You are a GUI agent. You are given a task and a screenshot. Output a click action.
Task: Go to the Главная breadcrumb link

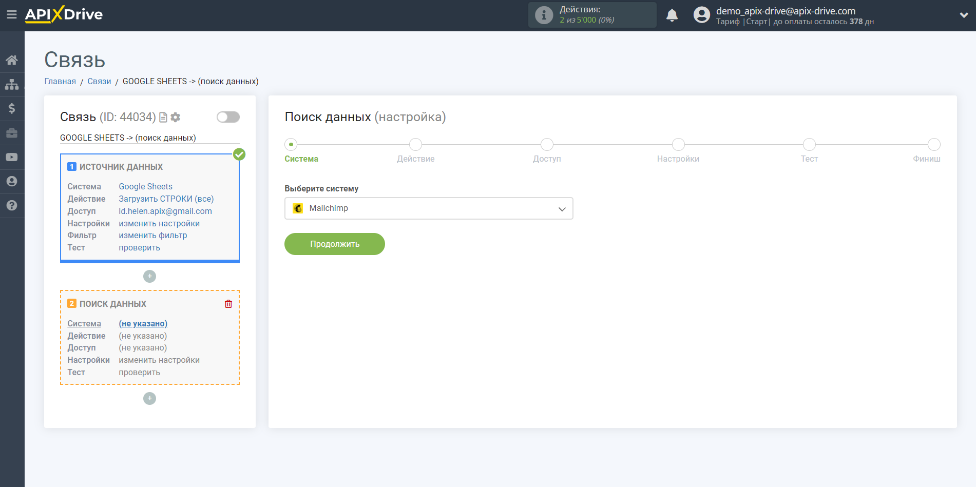pyautogui.click(x=60, y=82)
